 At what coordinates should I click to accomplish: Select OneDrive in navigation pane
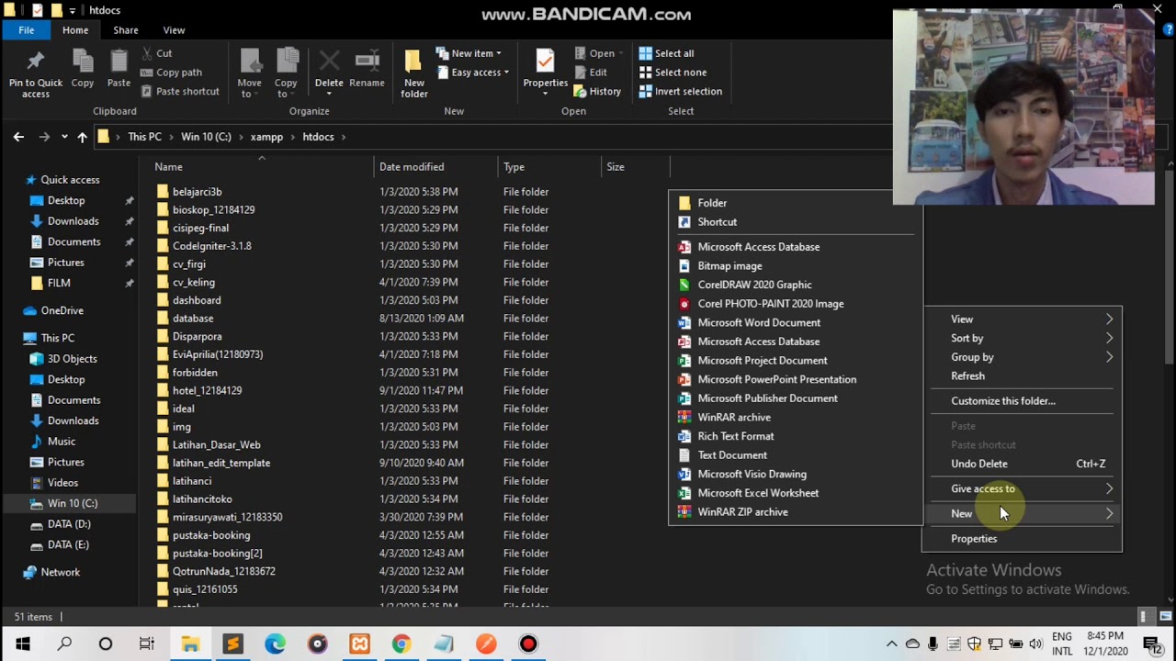click(62, 310)
